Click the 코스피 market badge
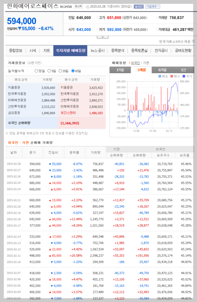Screen dimensions: 197x302 78,7
